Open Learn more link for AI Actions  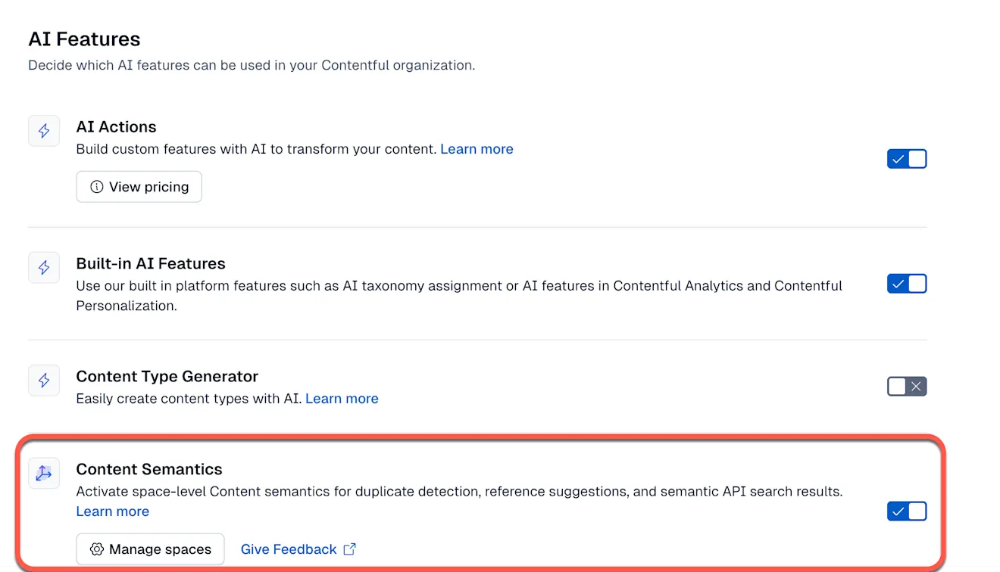pos(477,149)
